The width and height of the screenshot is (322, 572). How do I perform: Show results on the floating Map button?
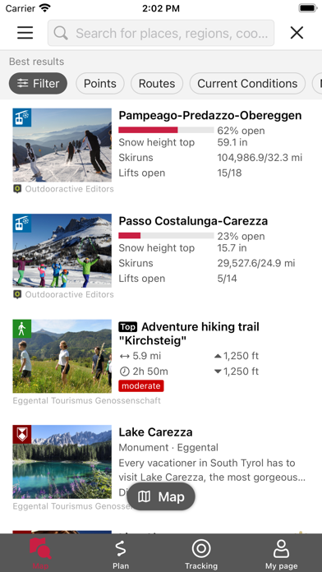click(x=161, y=496)
